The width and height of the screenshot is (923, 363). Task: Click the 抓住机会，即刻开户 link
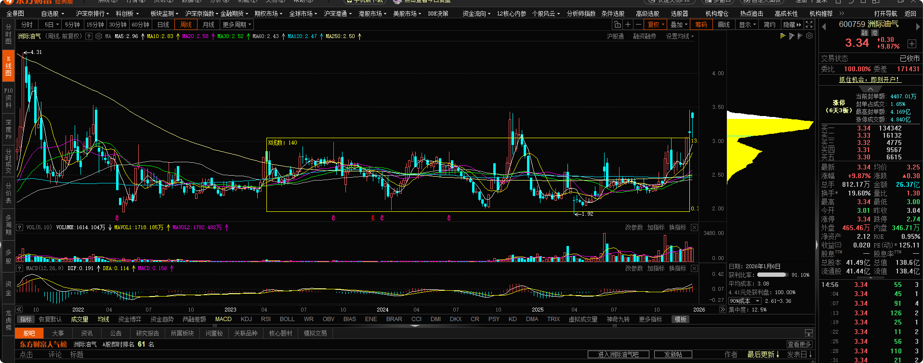870,79
